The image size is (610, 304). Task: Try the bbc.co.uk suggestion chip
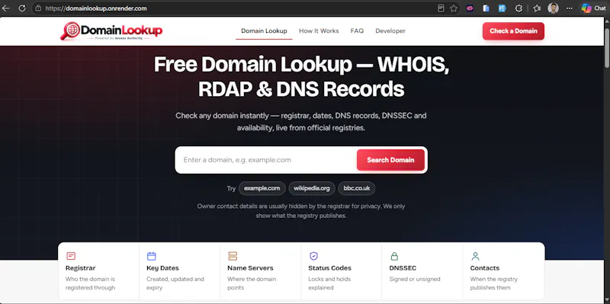357,188
